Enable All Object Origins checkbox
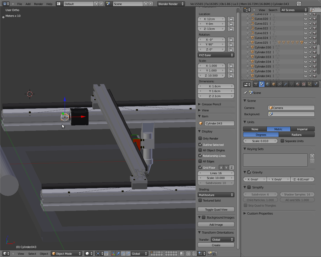 coord(200,150)
